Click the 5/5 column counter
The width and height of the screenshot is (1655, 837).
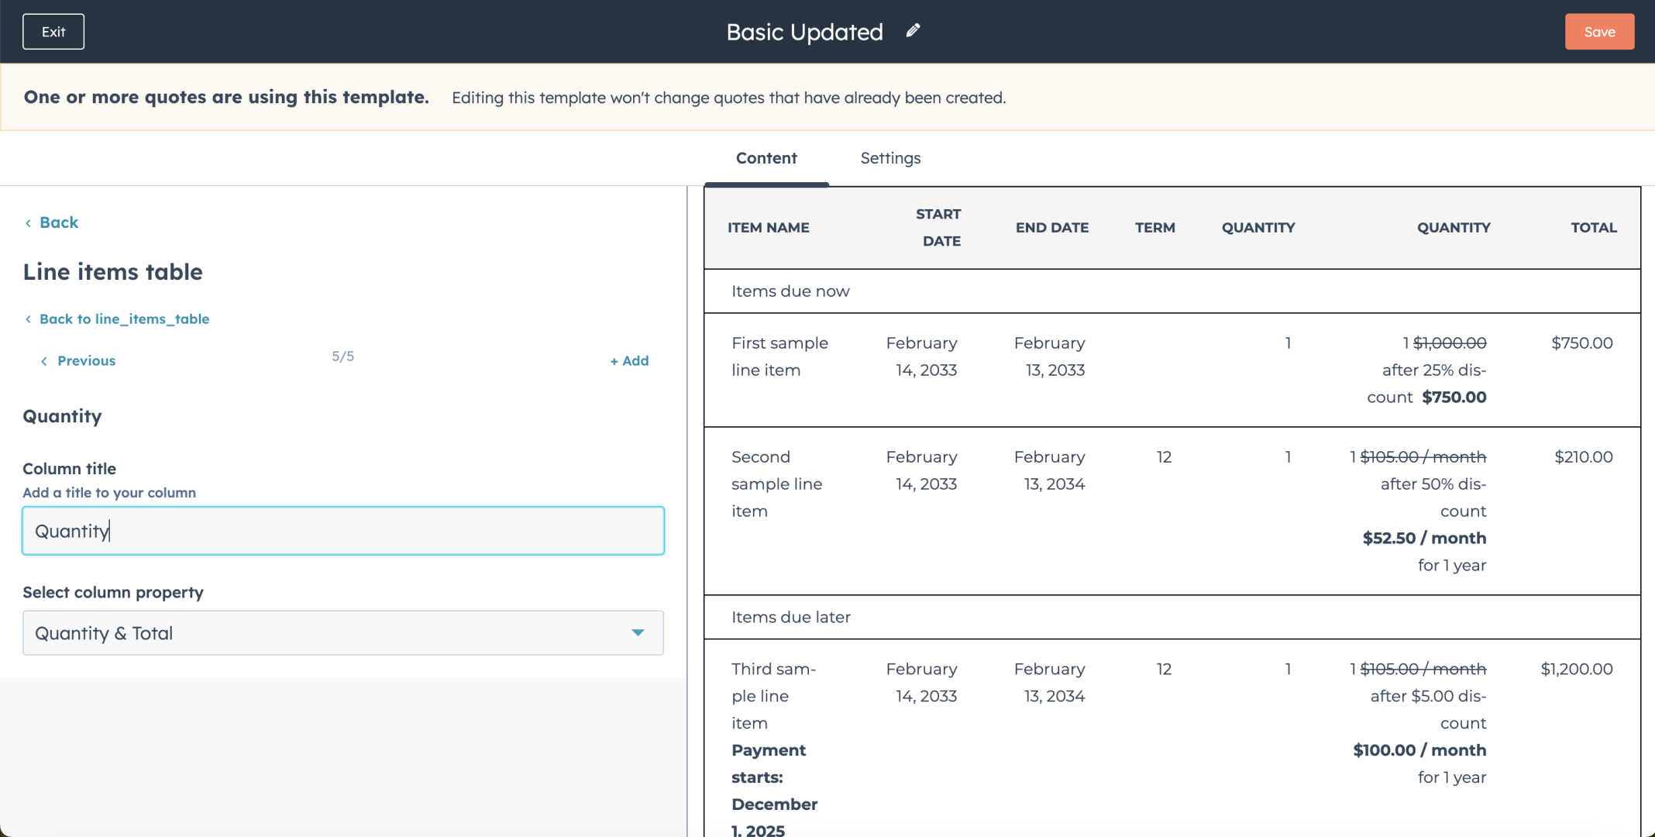tap(342, 356)
